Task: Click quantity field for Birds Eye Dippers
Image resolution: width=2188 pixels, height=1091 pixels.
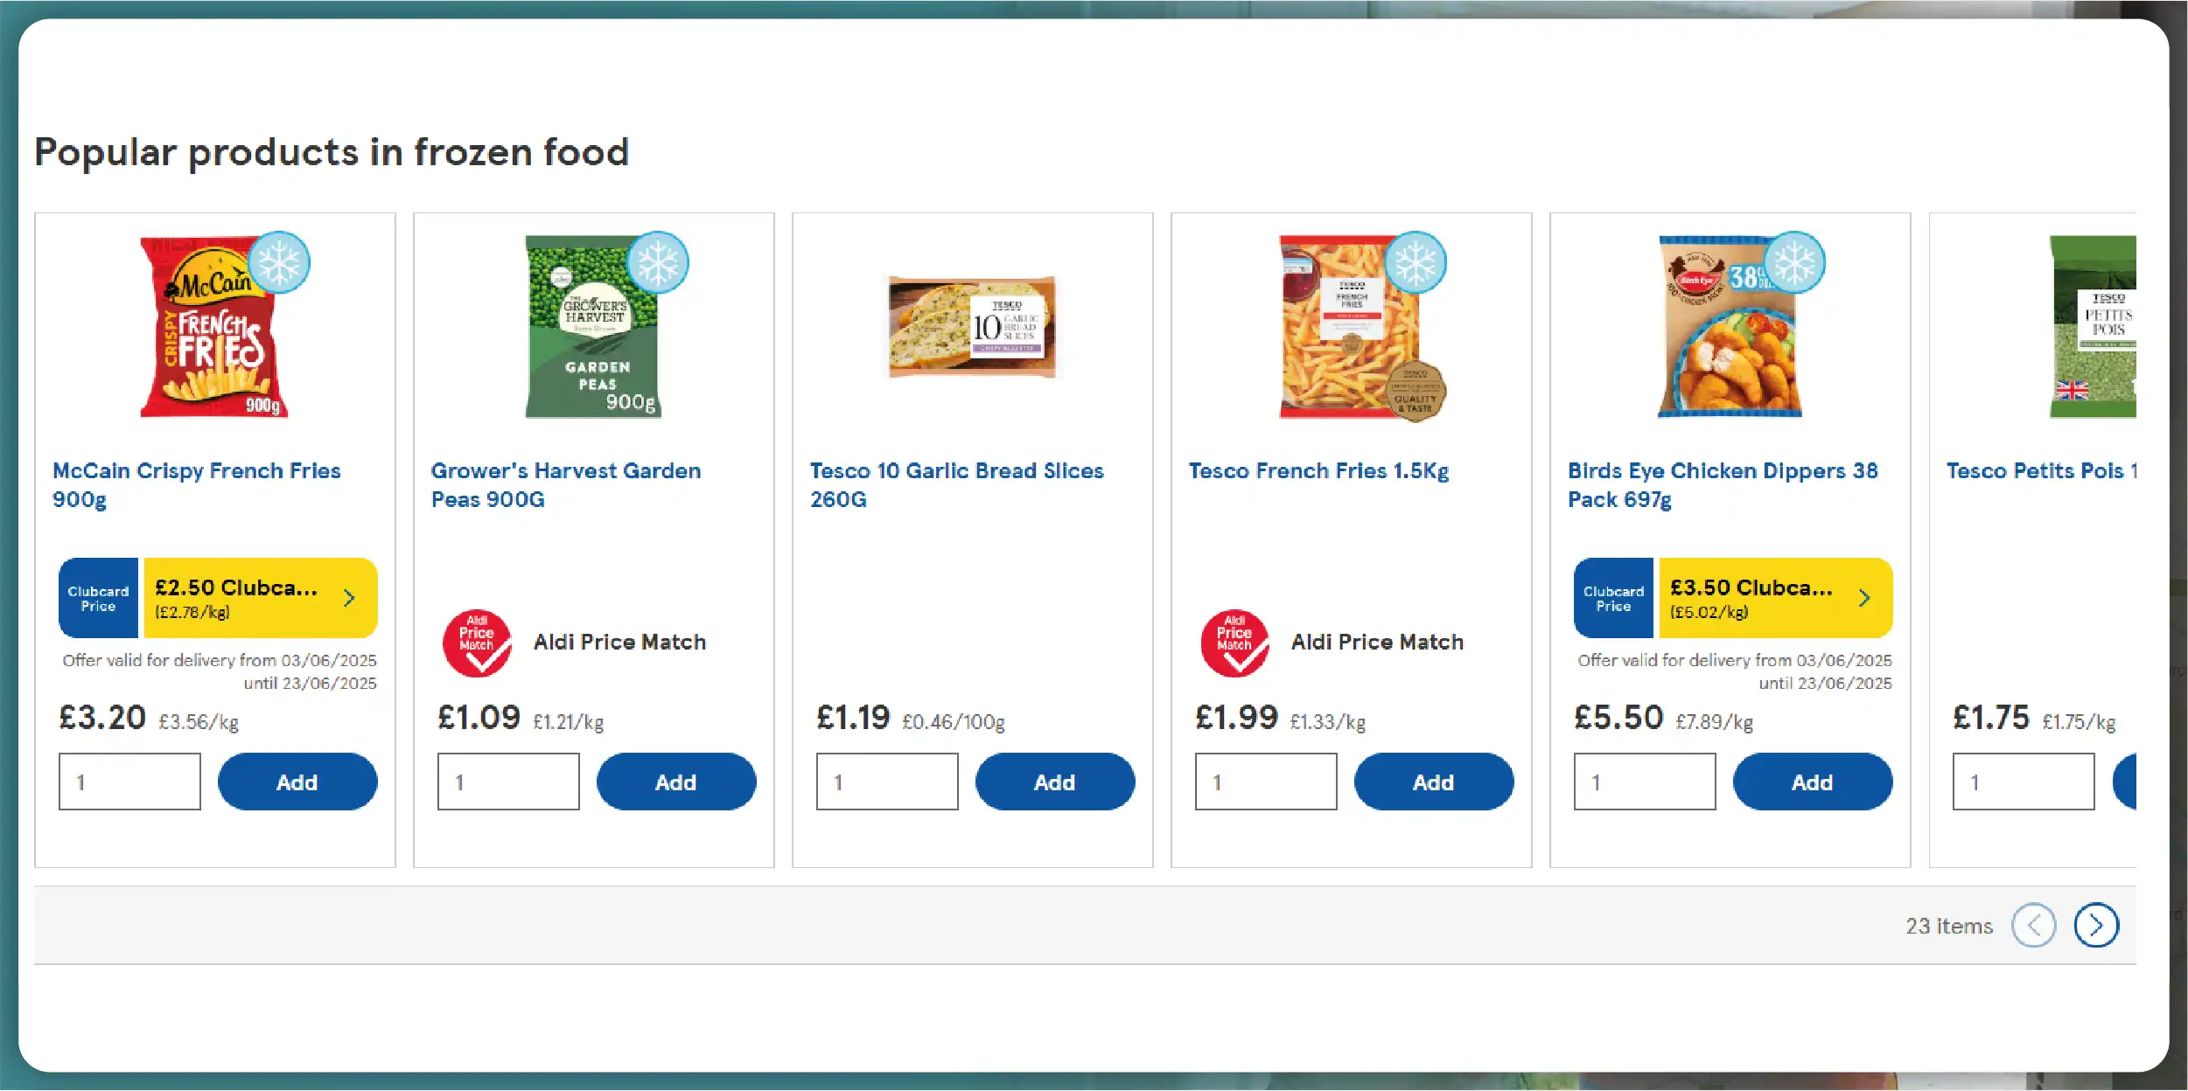Action: click(1645, 782)
